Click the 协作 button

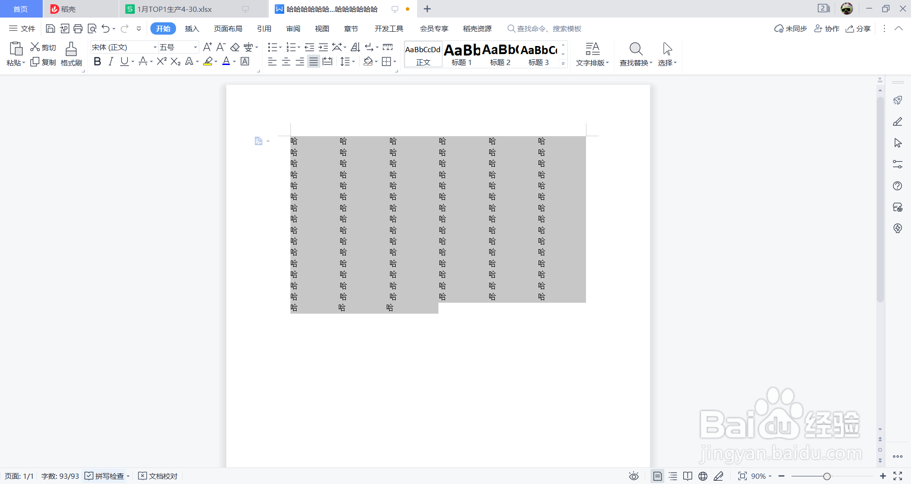pos(827,28)
